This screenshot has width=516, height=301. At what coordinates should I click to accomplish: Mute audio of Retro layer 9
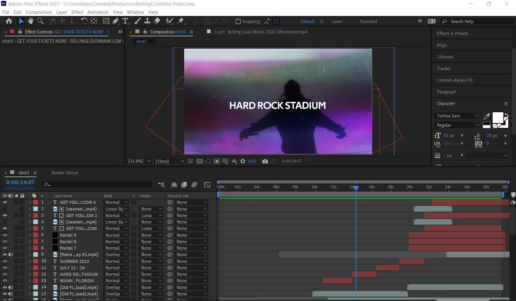pyautogui.click(x=10, y=255)
